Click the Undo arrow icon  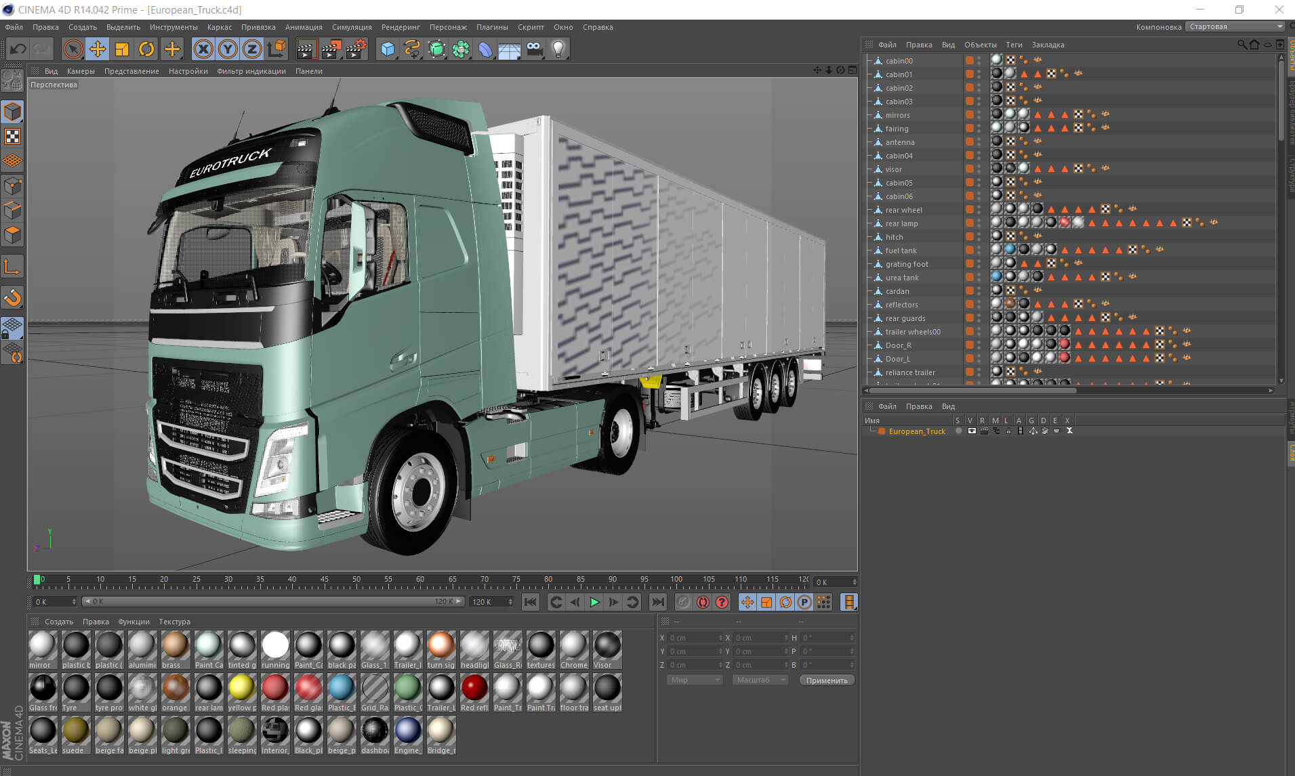coord(18,49)
